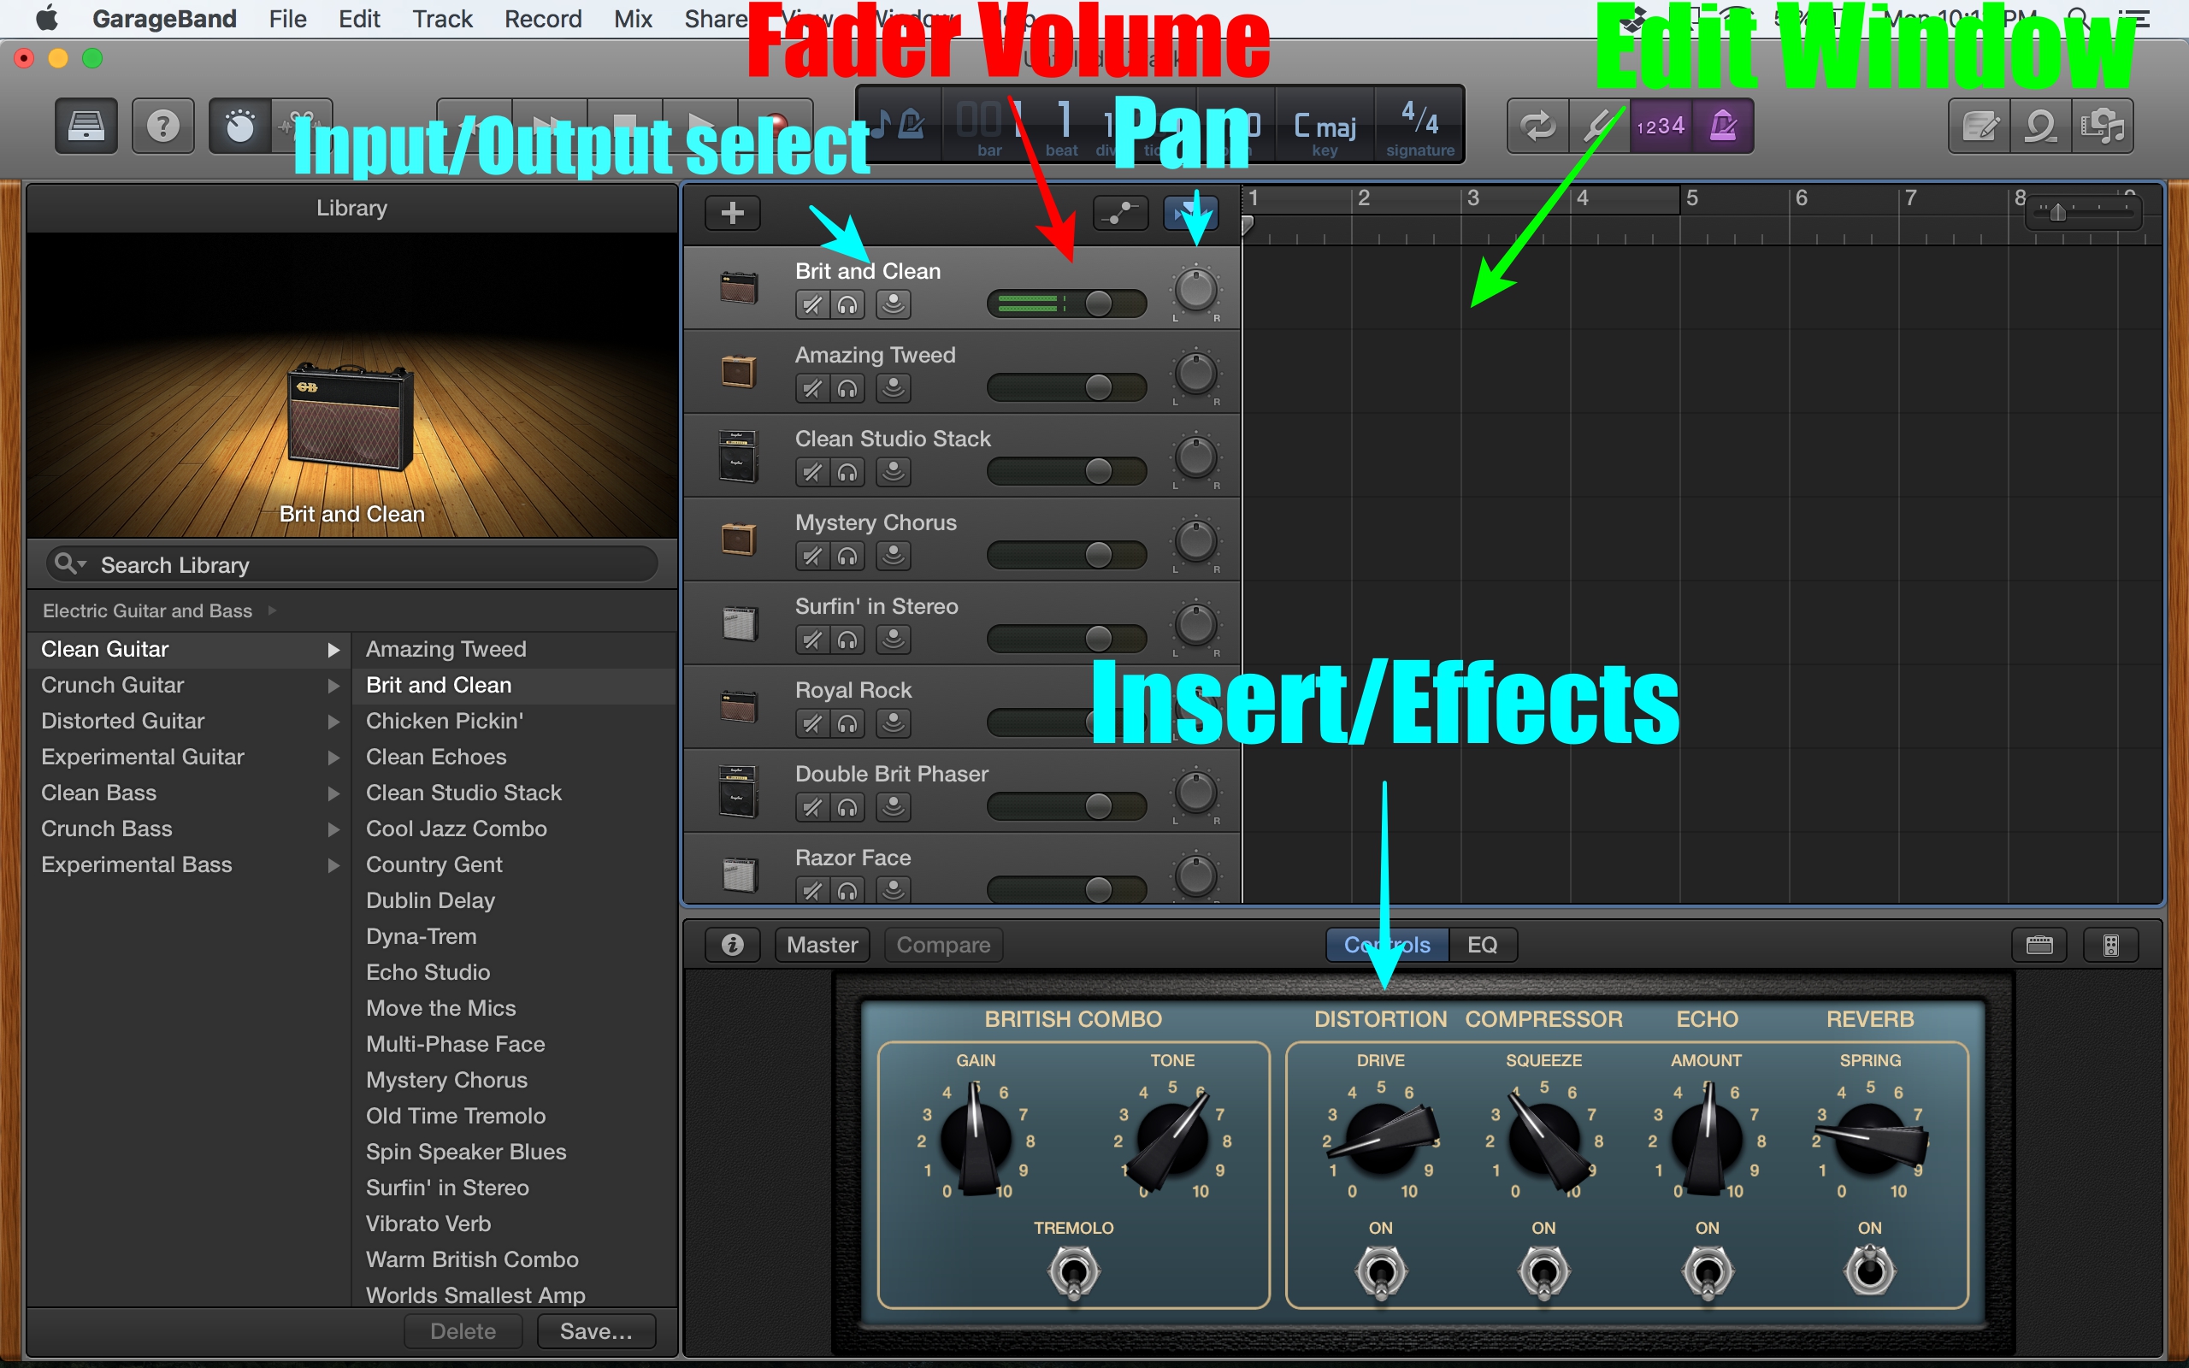Click the Master button
Screen dimensions: 2189x1368
coord(823,945)
